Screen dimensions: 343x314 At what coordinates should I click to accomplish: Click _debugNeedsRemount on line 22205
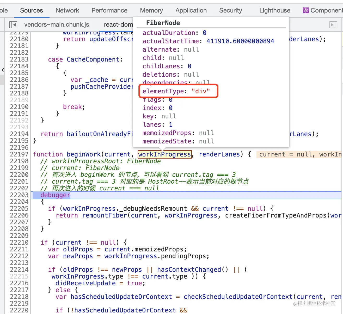pos(153,209)
